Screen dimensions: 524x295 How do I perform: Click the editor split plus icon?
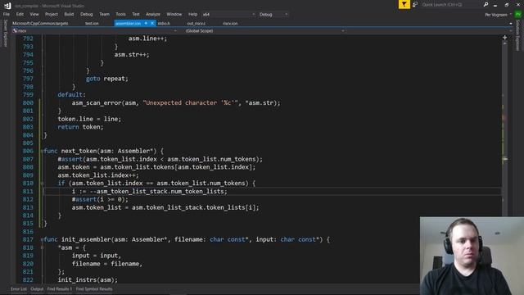(x=504, y=38)
